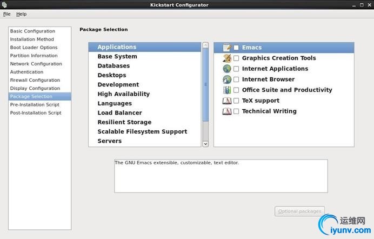The image size is (374, 239).
Task: Select the Servers category
Action: 145,141
